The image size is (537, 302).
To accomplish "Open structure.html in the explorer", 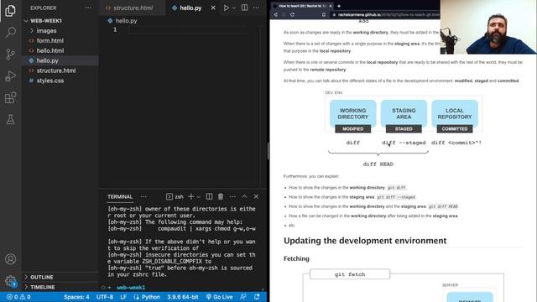I will coord(56,70).
